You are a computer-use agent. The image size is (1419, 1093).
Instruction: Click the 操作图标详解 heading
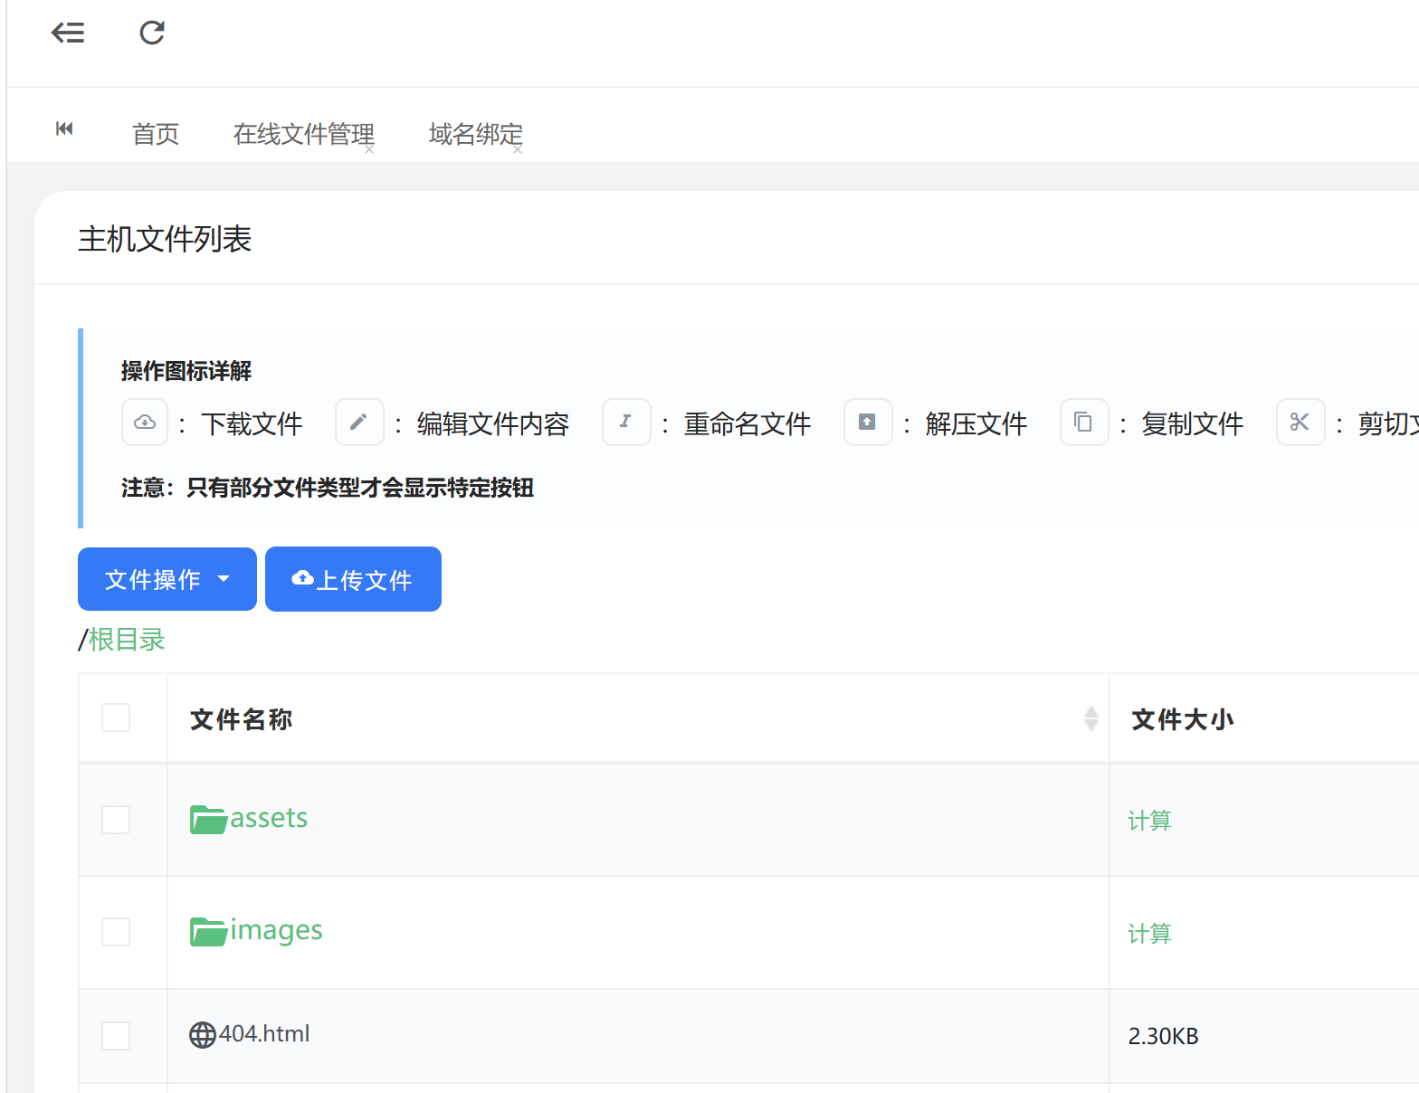(x=186, y=371)
